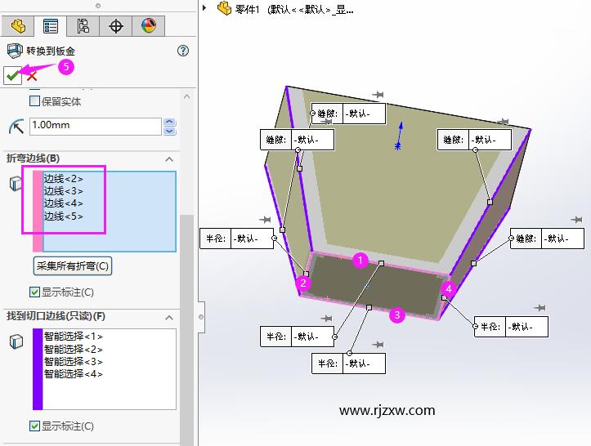
Task: Open the DimXpertManager tab
Action: click(116, 26)
